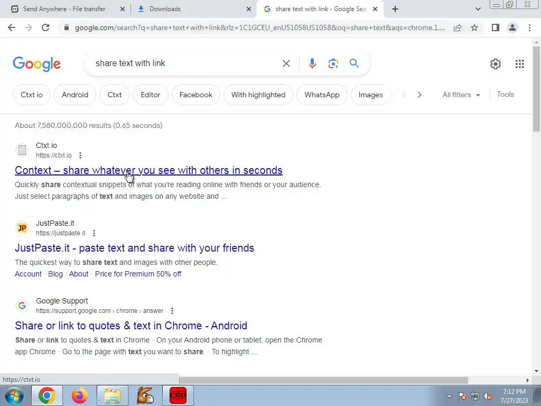Open more options for JustPaste.it result

pos(94,233)
